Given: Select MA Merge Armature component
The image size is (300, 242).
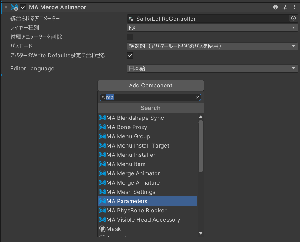Looking at the screenshot, I should click(148, 183).
